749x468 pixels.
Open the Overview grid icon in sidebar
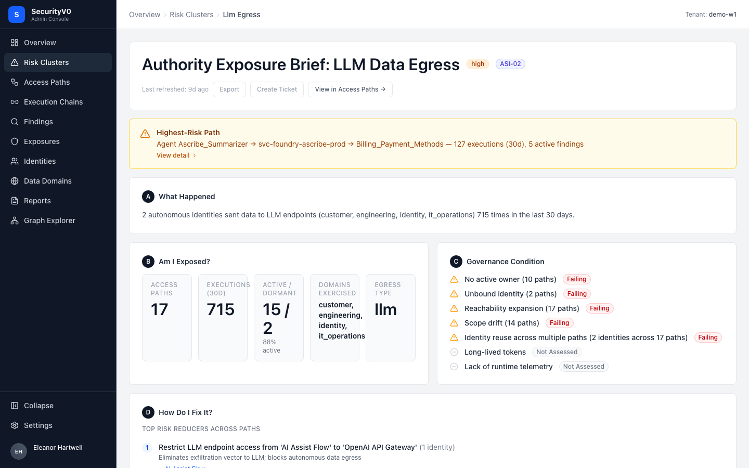tap(15, 43)
